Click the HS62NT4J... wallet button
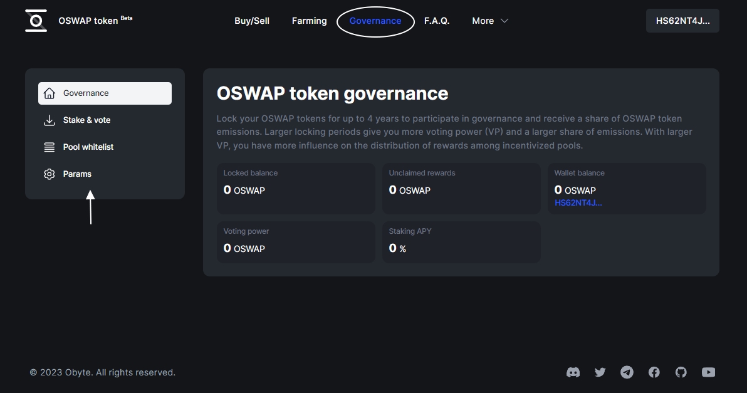 click(x=682, y=21)
